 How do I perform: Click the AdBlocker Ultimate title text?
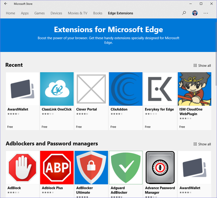[x=85, y=190]
